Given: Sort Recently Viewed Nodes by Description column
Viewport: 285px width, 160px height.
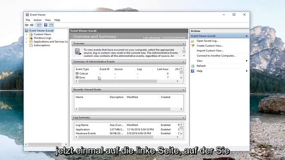Looking at the screenshot, I should click(x=117, y=97).
